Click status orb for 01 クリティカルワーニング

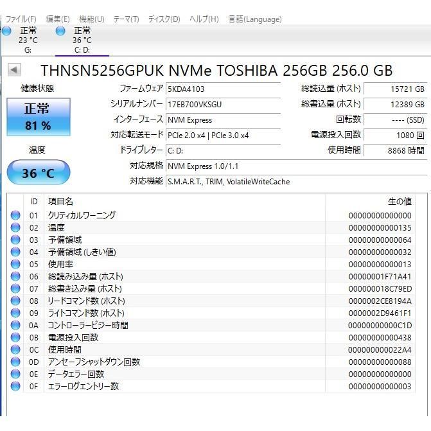pos(15,215)
